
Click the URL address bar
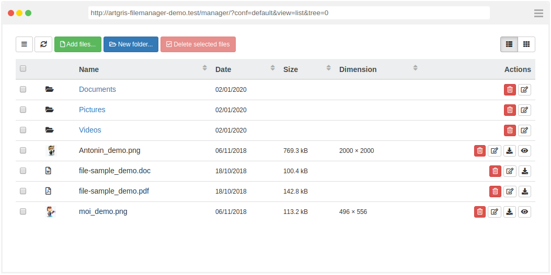coord(289,13)
